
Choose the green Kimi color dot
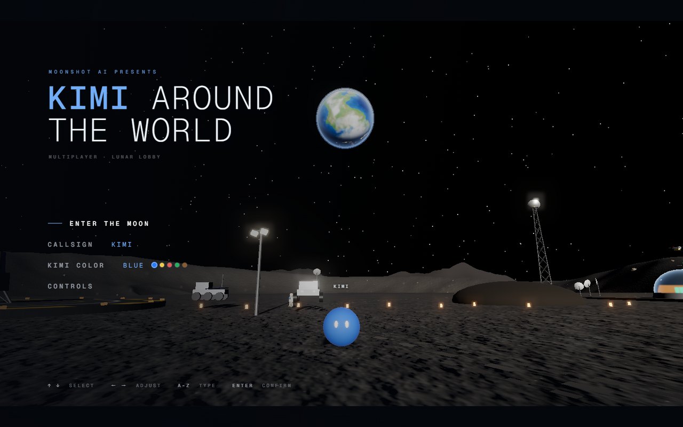[x=177, y=265]
